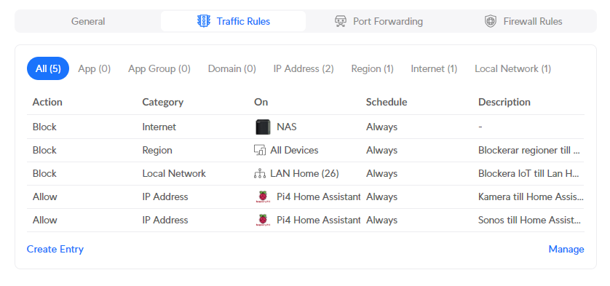The image size is (610, 286).
Task: Click the LAN Home network icon
Action: pos(259,173)
